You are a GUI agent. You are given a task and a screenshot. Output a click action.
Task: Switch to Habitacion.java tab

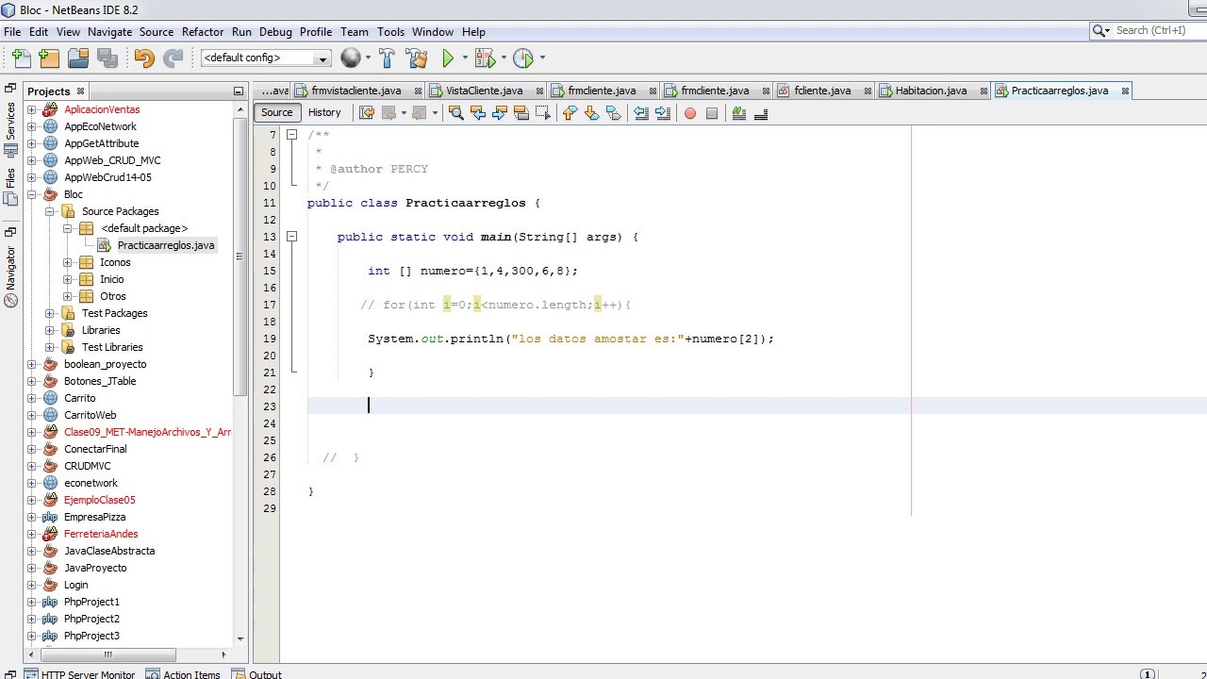(x=931, y=91)
